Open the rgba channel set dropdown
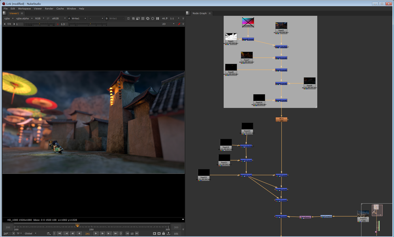Viewport: 394px width, 237px height. (9, 18)
